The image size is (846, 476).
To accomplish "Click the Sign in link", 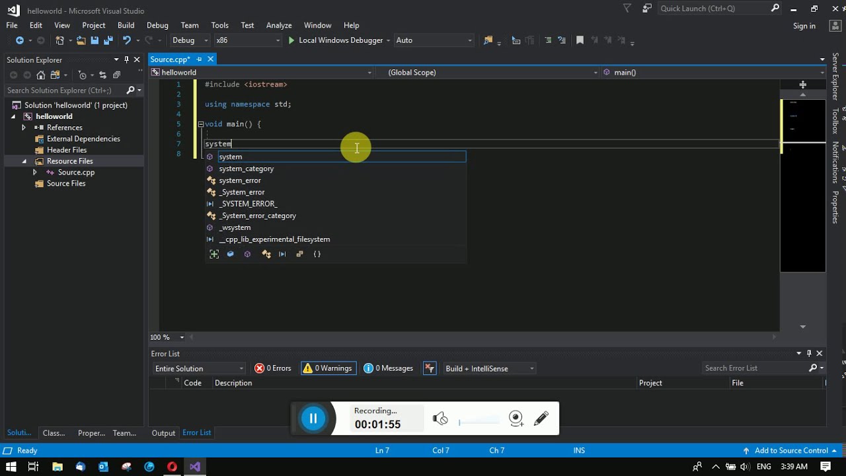I will click(804, 26).
